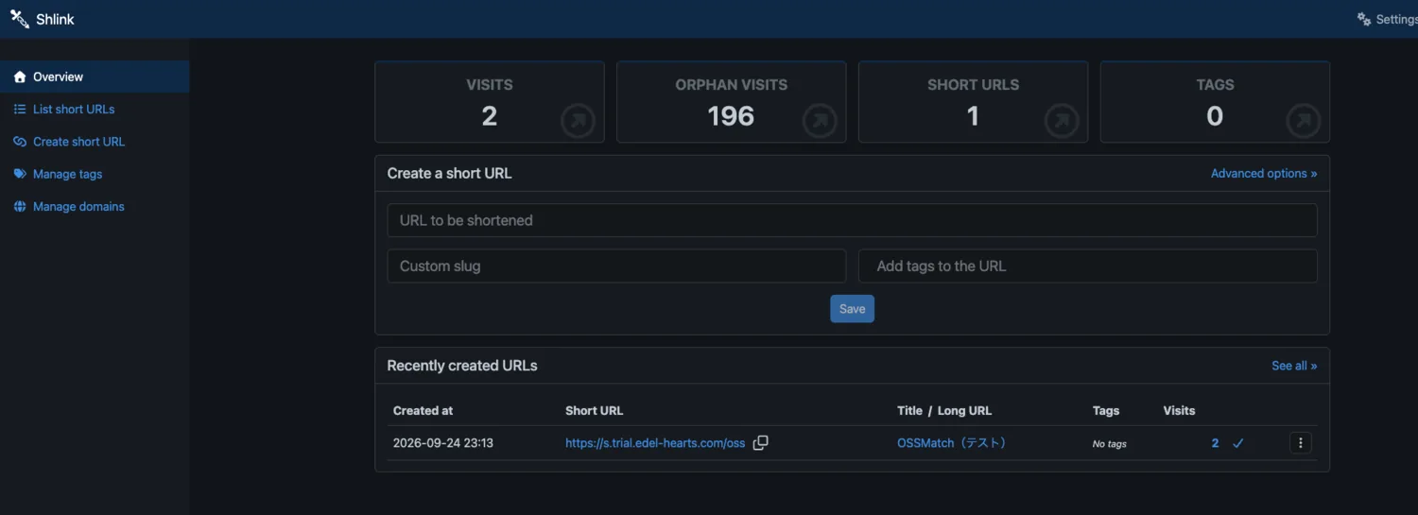Click the arrow icon on Visits card

[578, 122]
